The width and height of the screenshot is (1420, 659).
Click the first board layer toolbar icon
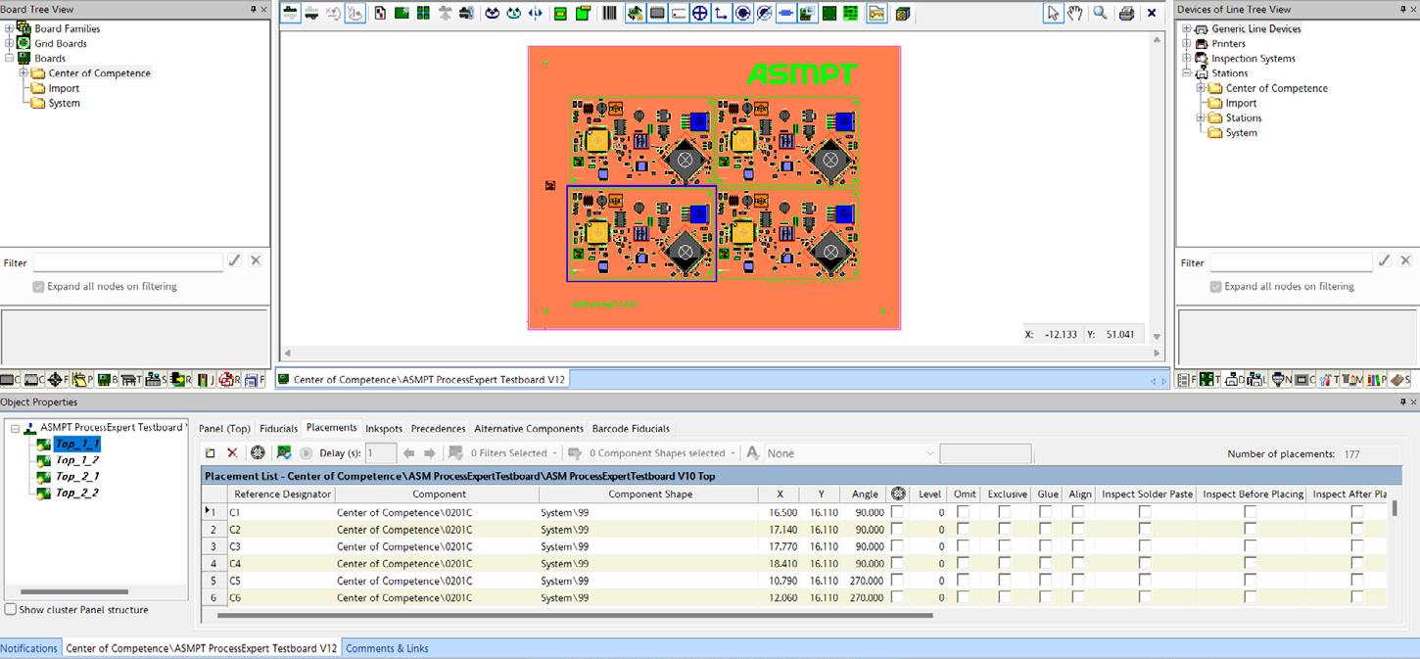click(290, 13)
